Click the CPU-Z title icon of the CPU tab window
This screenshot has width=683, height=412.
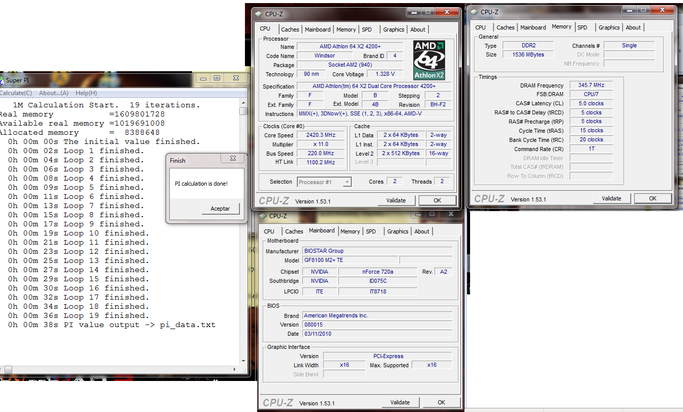click(258, 14)
